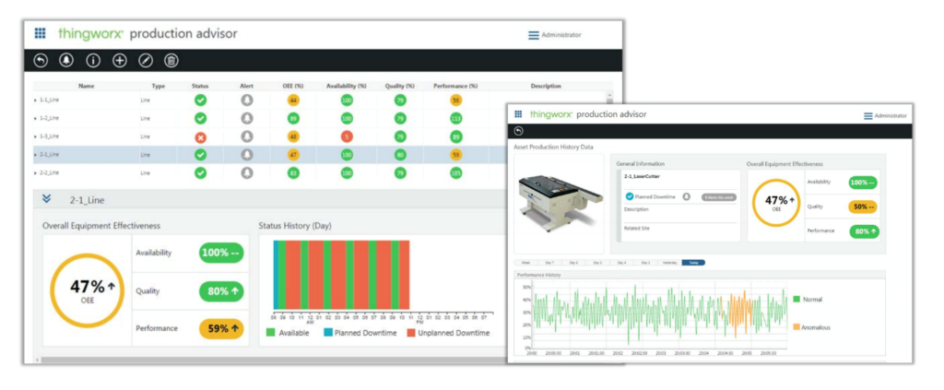Delete the selection with the trash icon

[x=171, y=60]
